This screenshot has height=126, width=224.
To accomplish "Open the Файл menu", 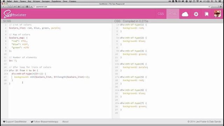I will (x=16, y=1).
